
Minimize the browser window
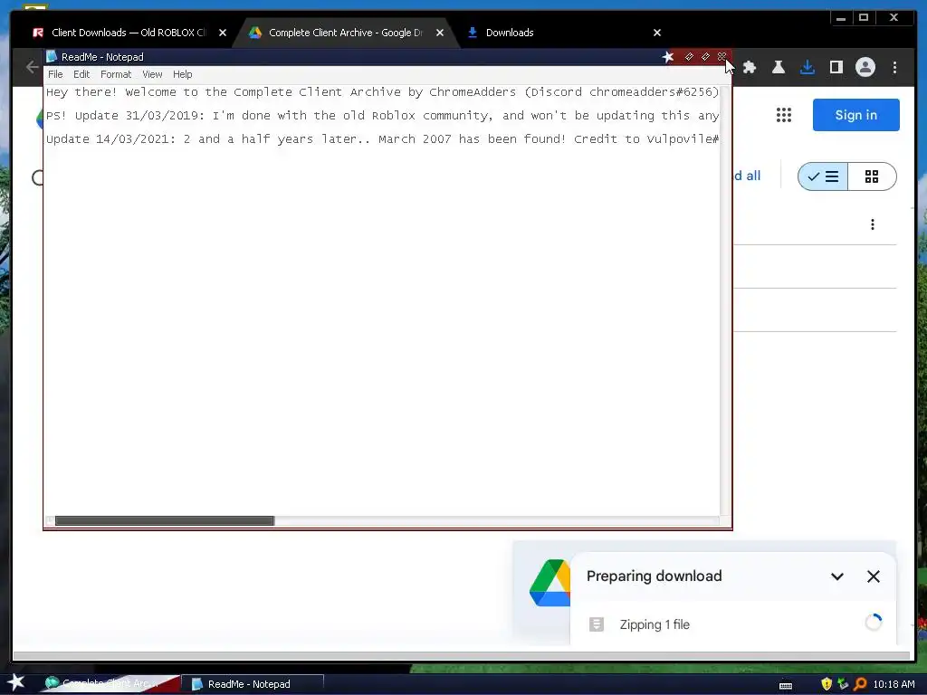(x=841, y=18)
